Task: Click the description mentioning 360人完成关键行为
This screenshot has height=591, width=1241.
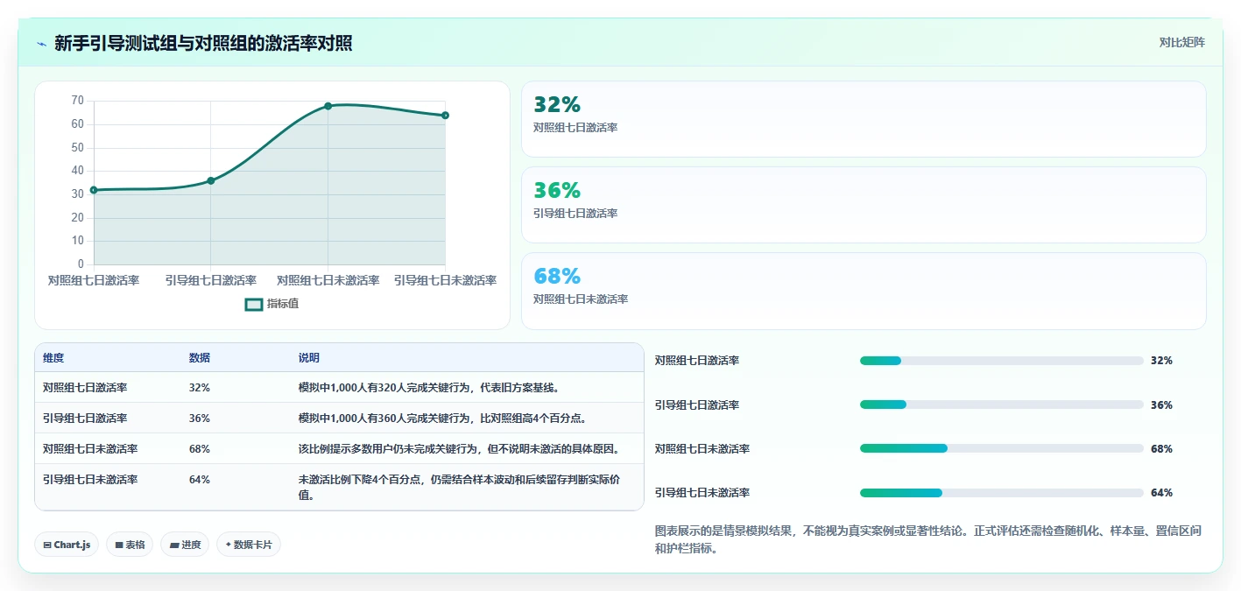Action: click(x=444, y=419)
